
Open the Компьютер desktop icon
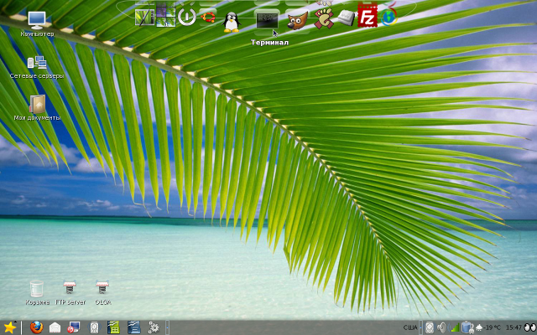coord(37,20)
